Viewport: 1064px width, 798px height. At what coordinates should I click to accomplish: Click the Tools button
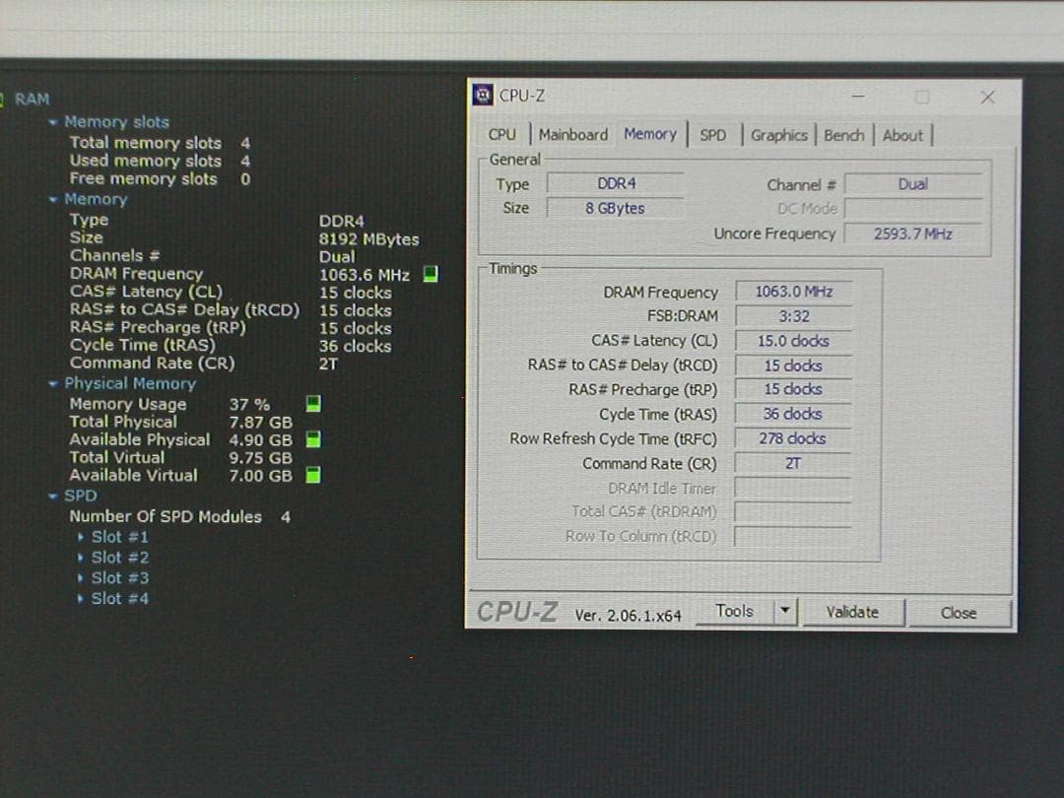click(x=734, y=612)
